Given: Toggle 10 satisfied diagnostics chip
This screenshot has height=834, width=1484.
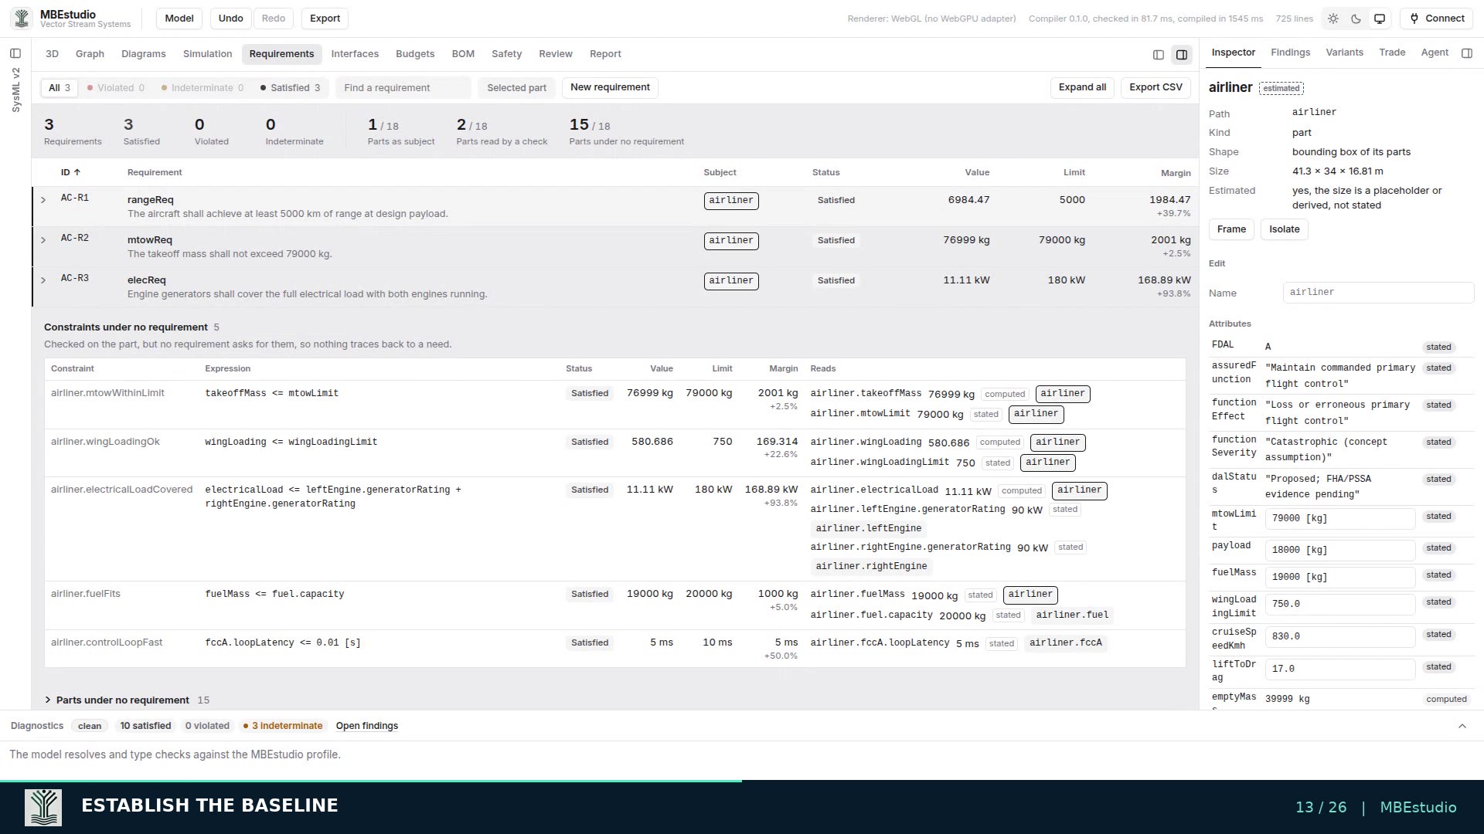Looking at the screenshot, I should tap(145, 726).
